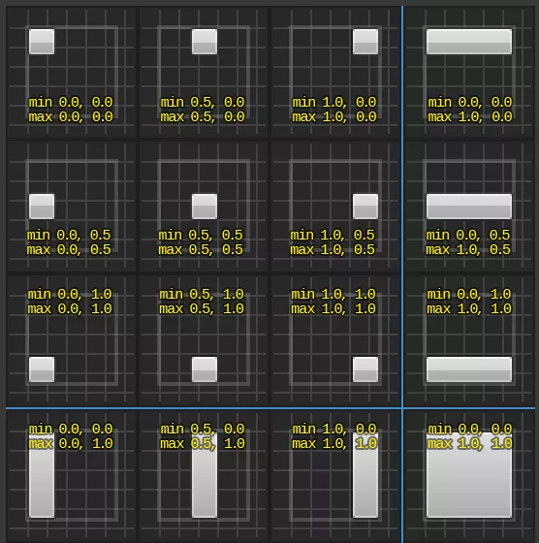Select the bottom horizontal stretch preset
Image resolution: width=539 pixels, height=543 pixels.
point(469,340)
